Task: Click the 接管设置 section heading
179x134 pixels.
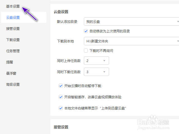Action: (x=61, y=127)
